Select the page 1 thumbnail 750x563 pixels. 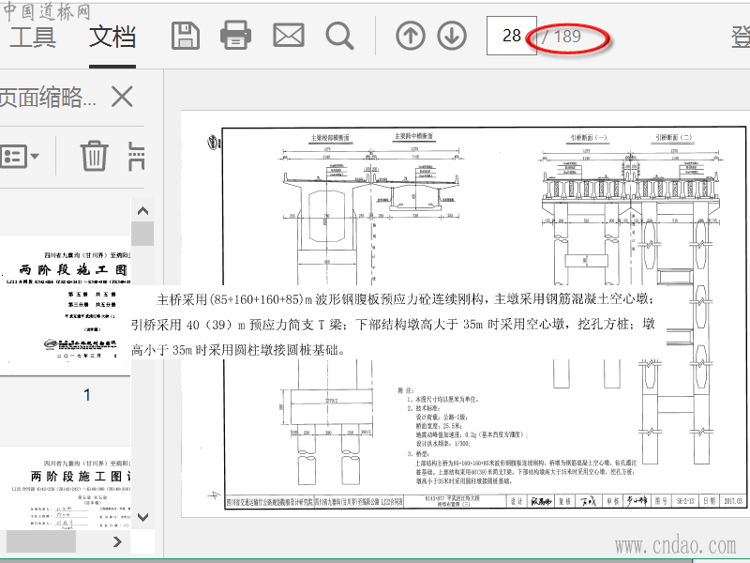pyautogui.click(x=66, y=306)
